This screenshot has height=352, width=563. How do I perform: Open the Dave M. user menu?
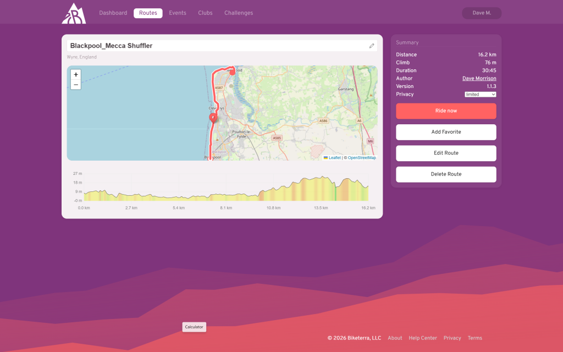482,13
